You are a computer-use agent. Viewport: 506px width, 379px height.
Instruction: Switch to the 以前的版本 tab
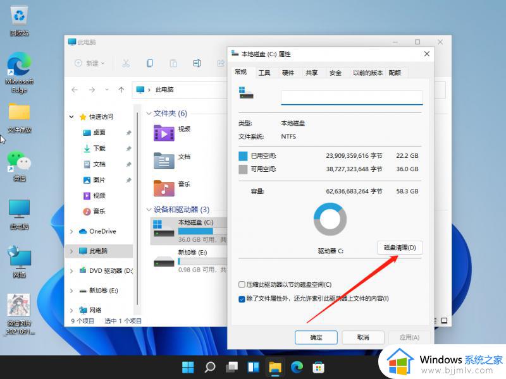[x=367, y=73]
